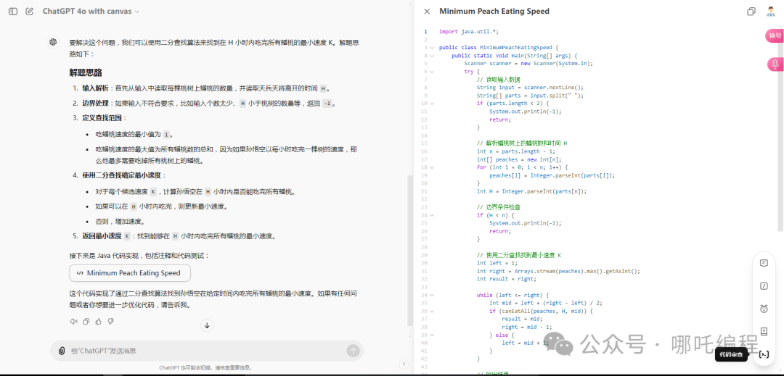The width and height of the screenshot is (784, 376).
Task: Close the Minimum Peach Eating Speed canvas
Action: click(x=427, y=12)
